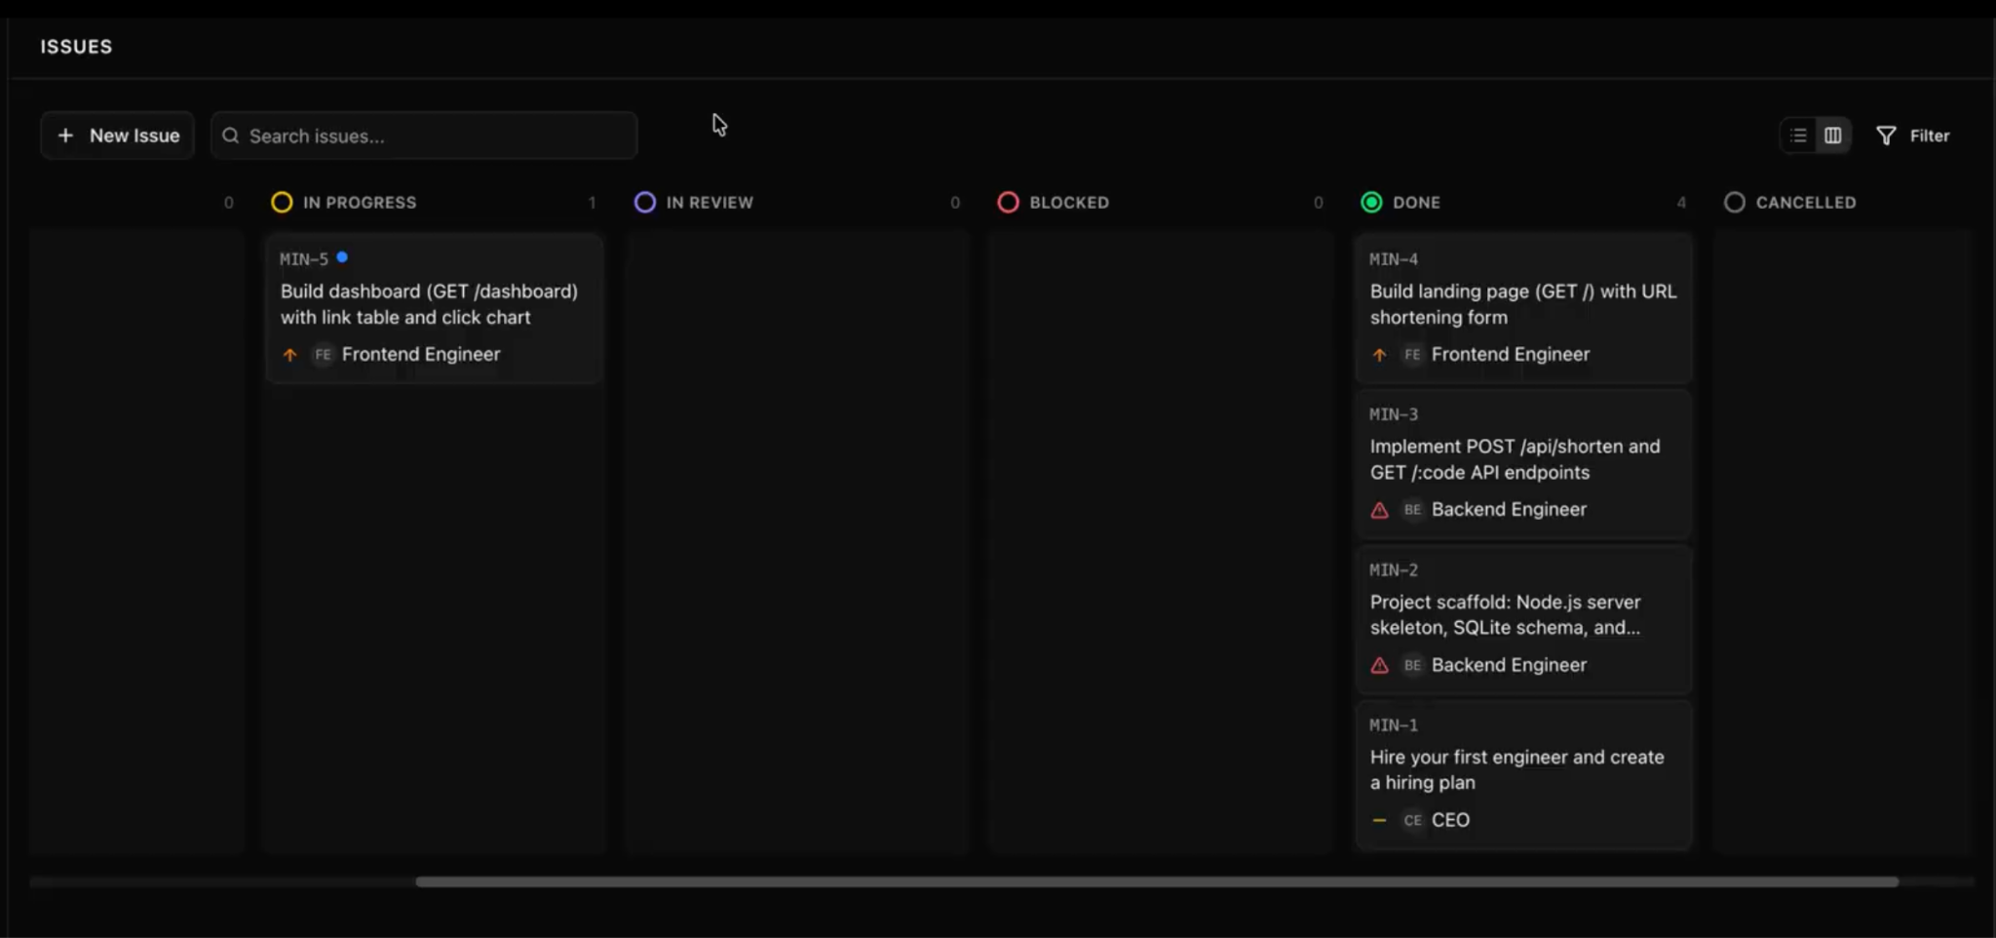The height and width of the screenshot is (938, 1996).
Task: Switch to list view layout
Action: coord(1797,136)
